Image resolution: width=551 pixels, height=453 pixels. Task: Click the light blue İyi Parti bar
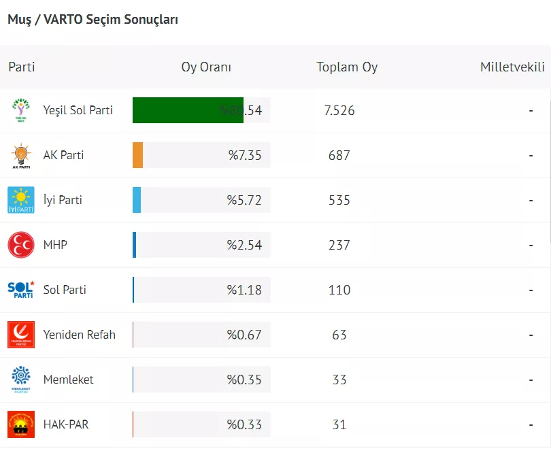point(137,200)
